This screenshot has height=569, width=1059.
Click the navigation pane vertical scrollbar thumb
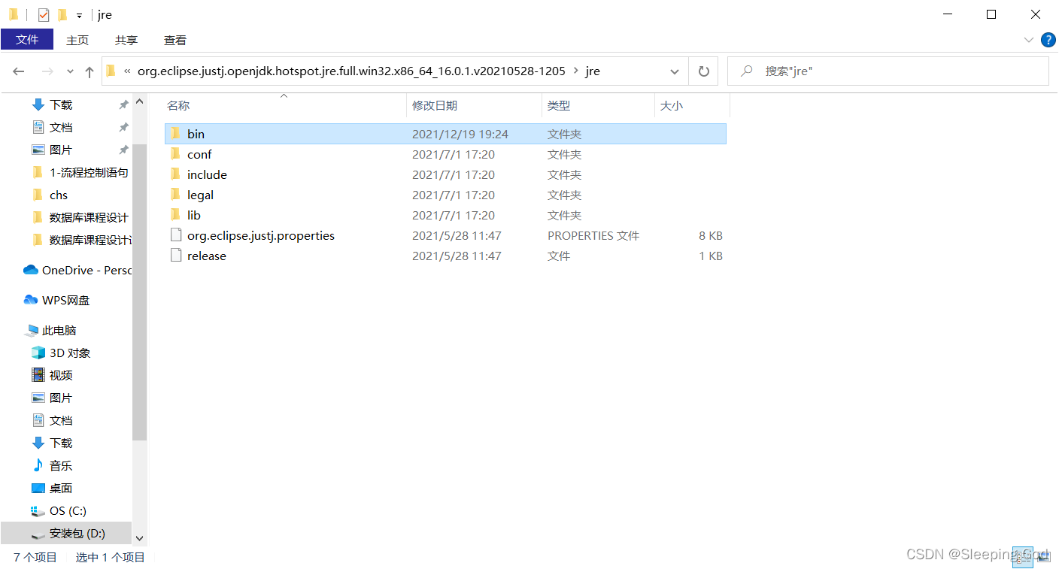(139, 291)
